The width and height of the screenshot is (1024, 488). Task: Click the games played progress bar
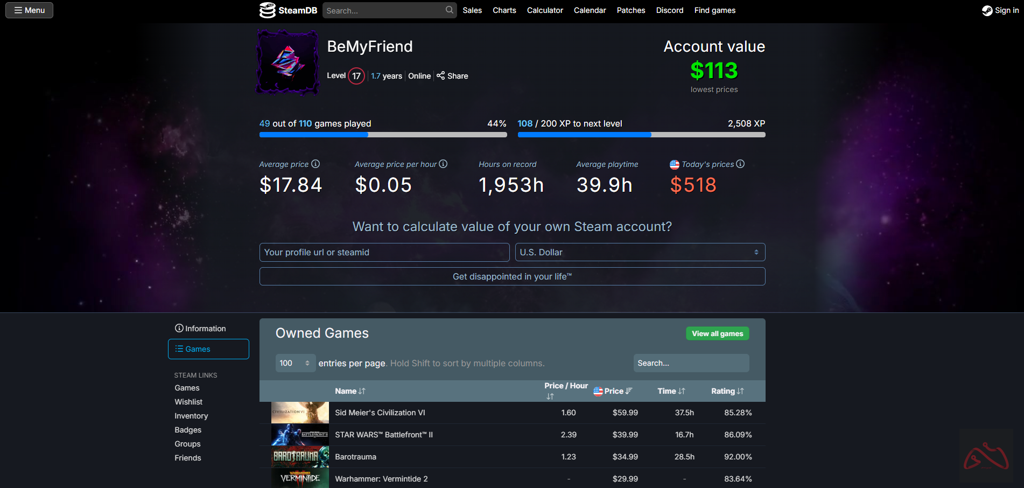[x=383, y=135]
